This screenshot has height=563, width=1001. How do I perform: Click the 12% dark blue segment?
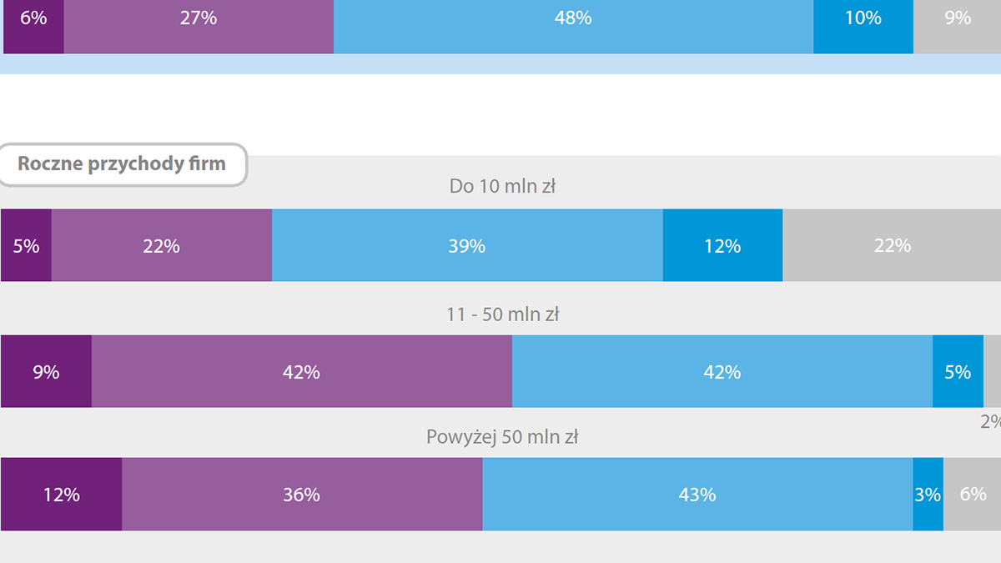coord(722,245)
